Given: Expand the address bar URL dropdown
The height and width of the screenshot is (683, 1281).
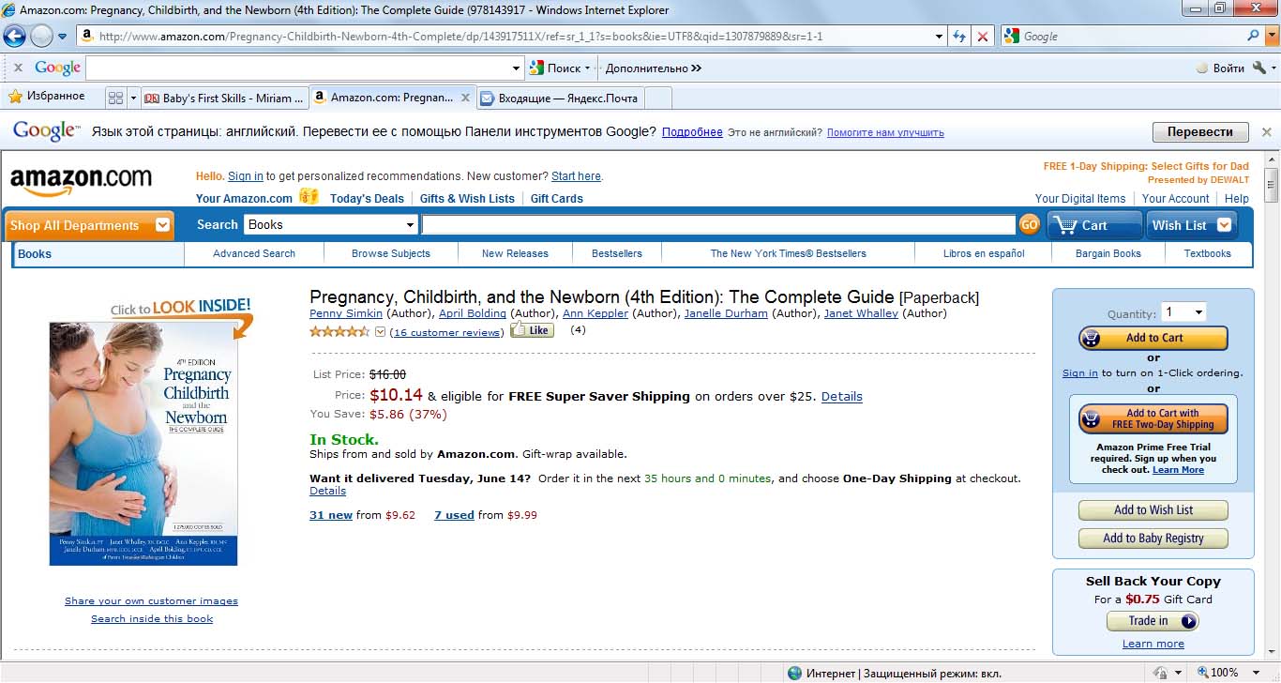Looking at the screenshot, I should 940,37.
